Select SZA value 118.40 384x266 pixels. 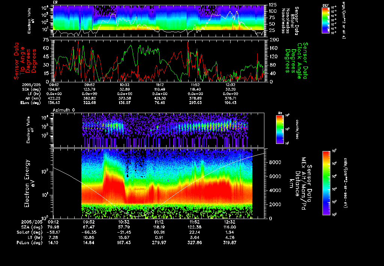[195, 89]
